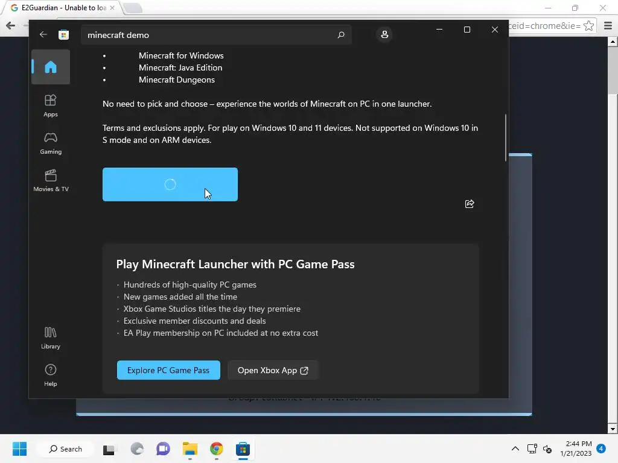Open notifications badge showing 4
Image resolution: width=618 pixels, height=463 pixels.
click(601, 449)
